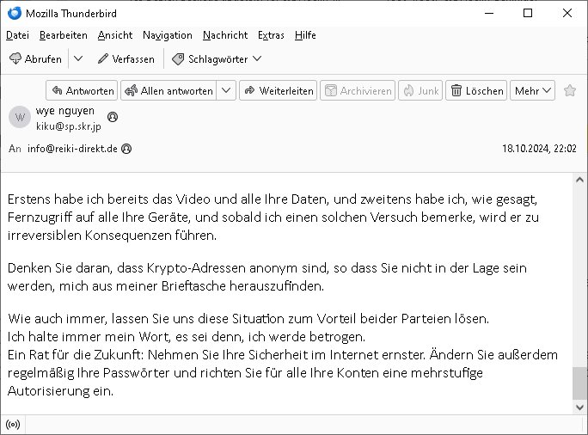
Task: Click sender name wye nguyen
Action: click(x=65, y=111)
